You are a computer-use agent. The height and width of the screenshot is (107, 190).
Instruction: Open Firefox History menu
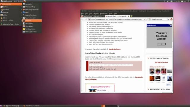tap(96, 14)
